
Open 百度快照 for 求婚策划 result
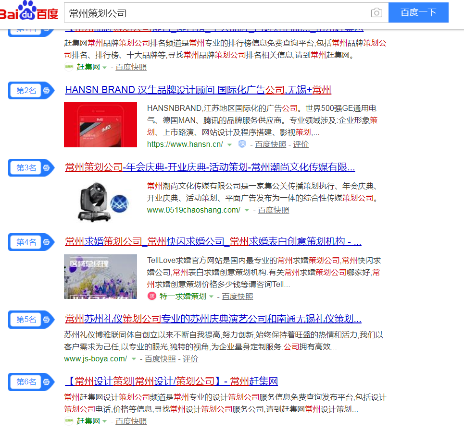[x=238, y=296]
